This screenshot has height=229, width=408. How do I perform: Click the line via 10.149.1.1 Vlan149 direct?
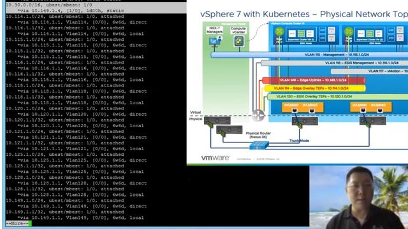[x=82, y=206]
